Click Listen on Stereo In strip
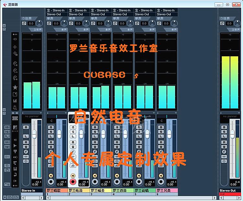 pos(26,136)
